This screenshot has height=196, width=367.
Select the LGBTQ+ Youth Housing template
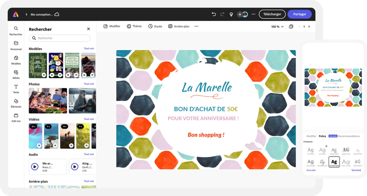click(72, 65)
